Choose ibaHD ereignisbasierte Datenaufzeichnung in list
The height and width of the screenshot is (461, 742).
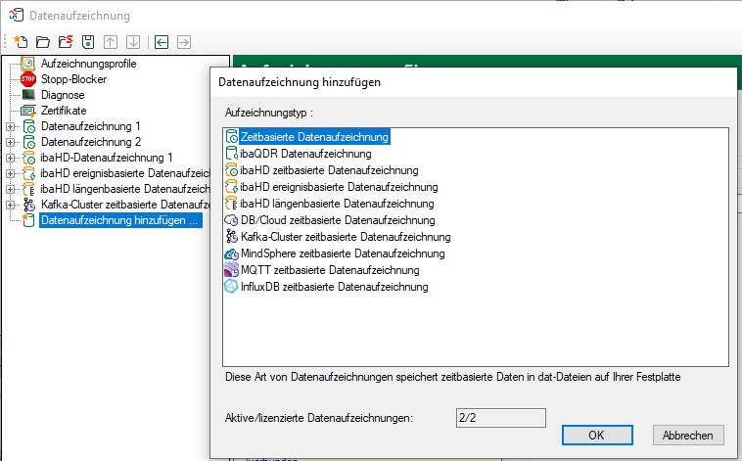tap(339, 187)
